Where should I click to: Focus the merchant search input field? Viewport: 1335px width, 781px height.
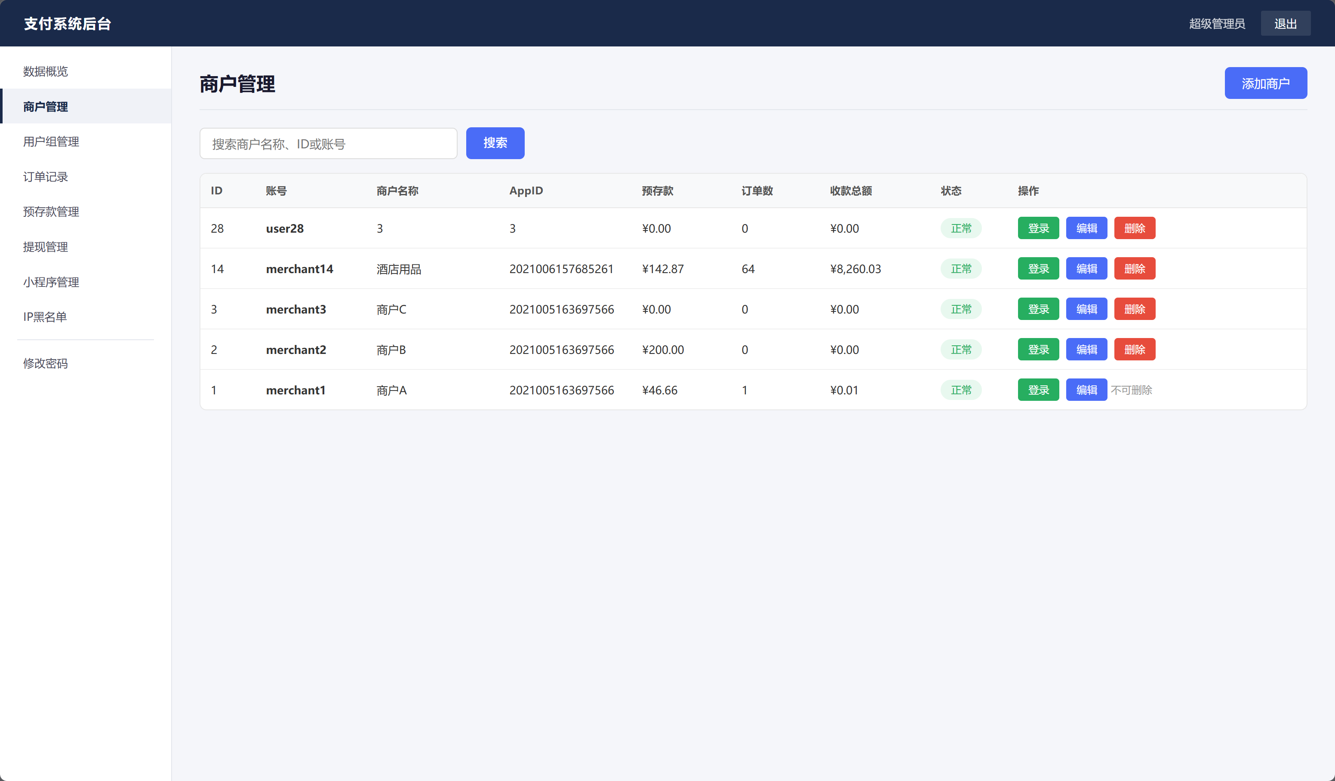click(329, 144)
